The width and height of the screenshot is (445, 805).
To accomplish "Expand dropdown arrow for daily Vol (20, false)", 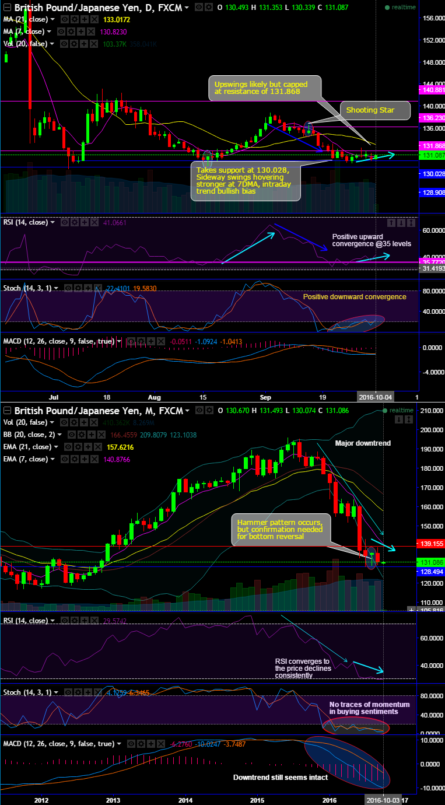I will pos(52,44).
